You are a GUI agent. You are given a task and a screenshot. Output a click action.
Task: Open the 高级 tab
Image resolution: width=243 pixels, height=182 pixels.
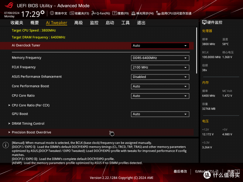tap(78, 23)
